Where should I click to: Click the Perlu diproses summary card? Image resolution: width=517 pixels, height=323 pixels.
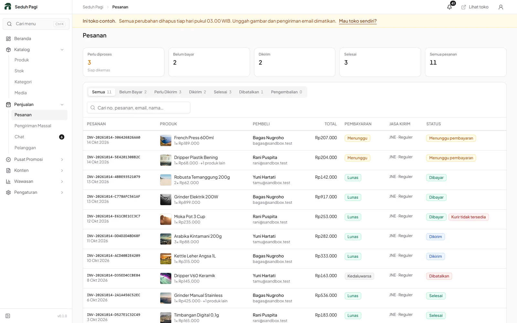coord(123,62)
